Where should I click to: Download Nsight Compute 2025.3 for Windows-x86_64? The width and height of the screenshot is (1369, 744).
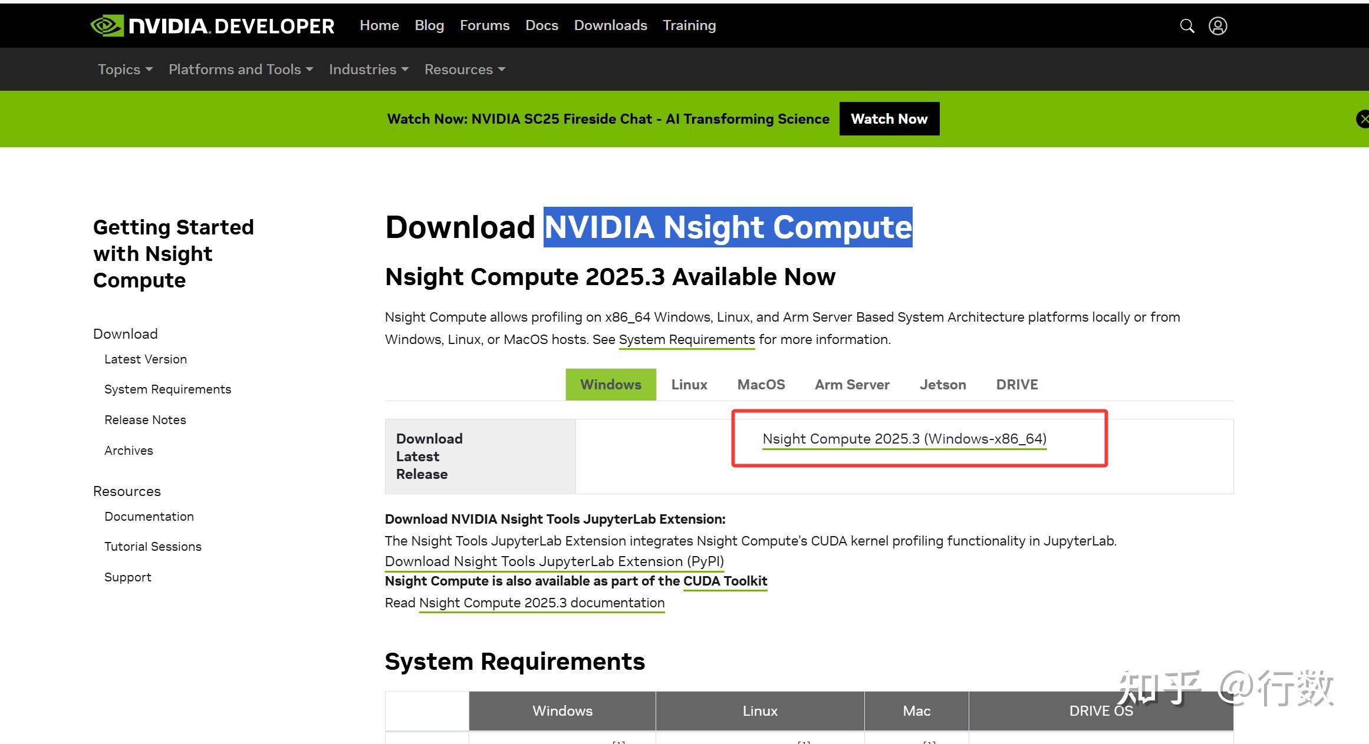click(904, 439)
